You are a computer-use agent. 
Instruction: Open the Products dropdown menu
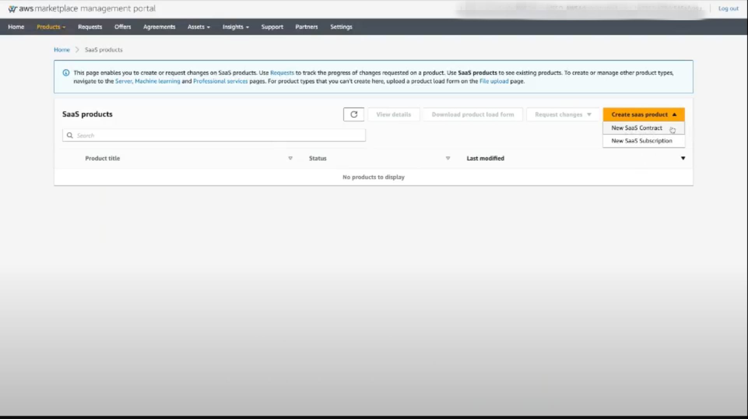tap(51, 27)
